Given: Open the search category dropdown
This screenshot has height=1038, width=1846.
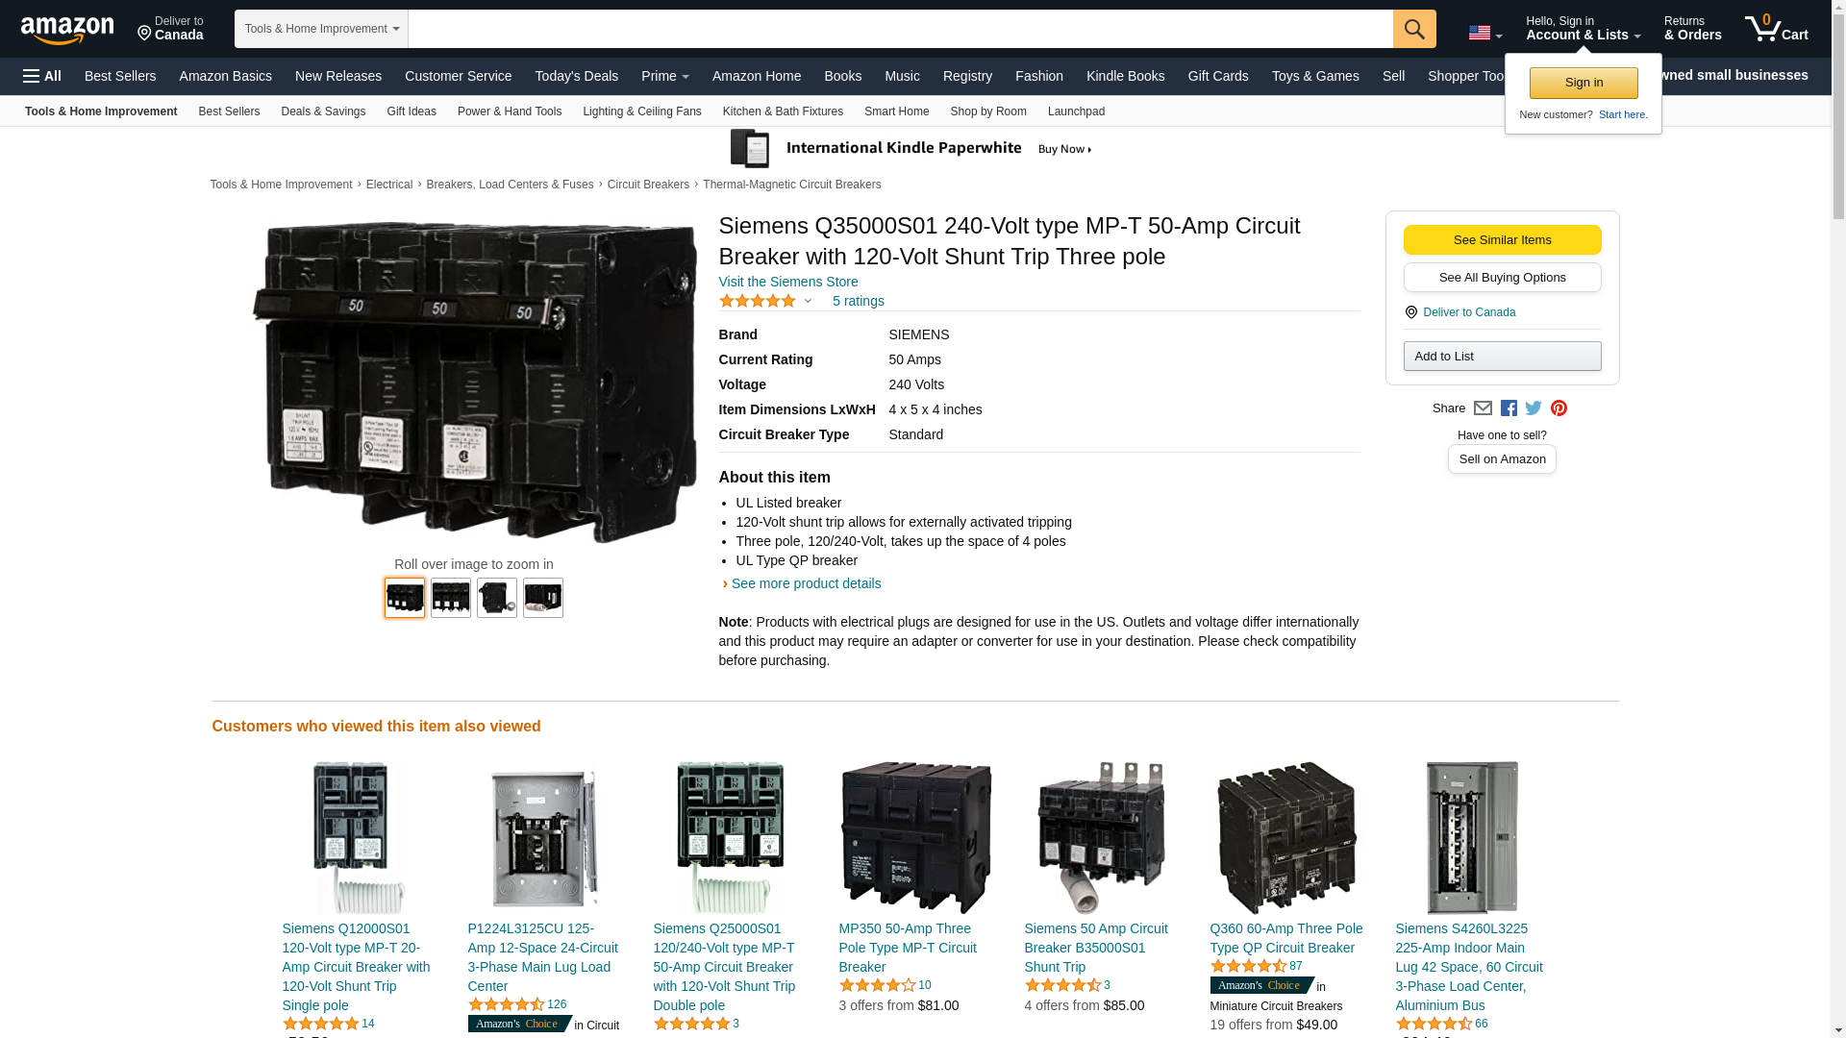Looking at the screenshot, I should [x=321, y=29].
